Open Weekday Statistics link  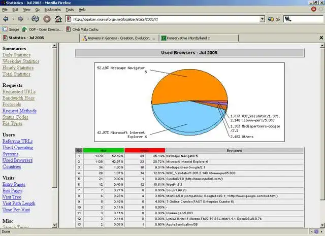coord(21,61)
